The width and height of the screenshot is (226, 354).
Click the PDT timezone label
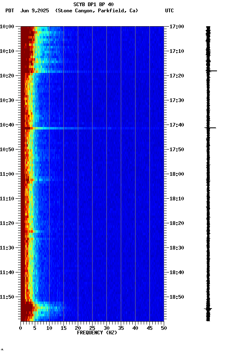[x=10, y=11]
